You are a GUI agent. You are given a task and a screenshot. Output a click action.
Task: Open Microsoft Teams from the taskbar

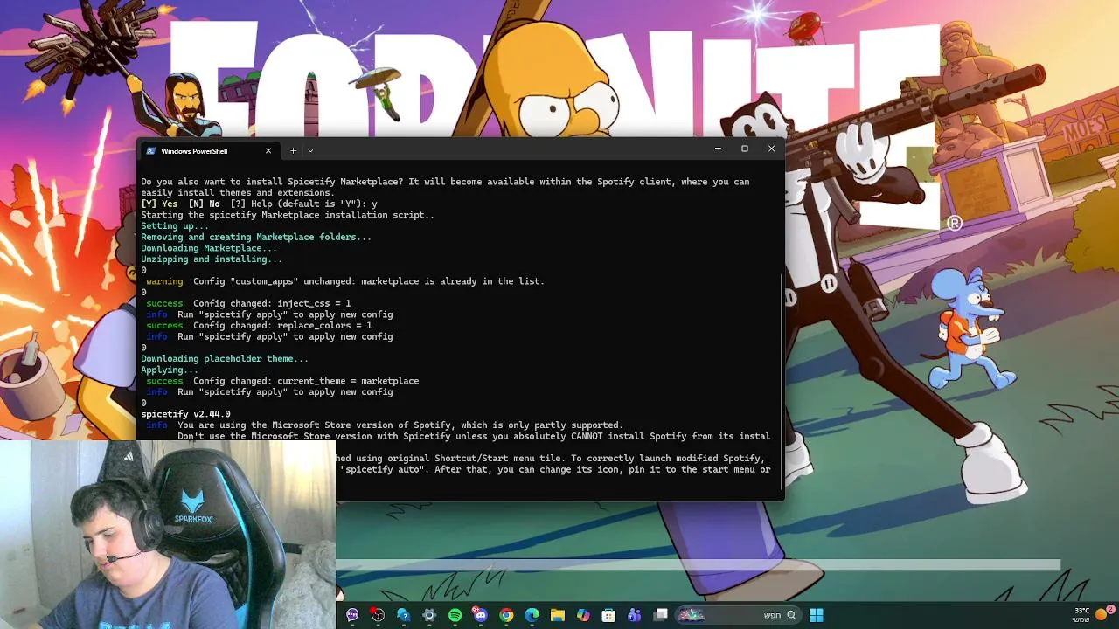tap(634, 615)
